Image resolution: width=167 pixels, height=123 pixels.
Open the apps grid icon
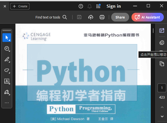pos(98,6)
